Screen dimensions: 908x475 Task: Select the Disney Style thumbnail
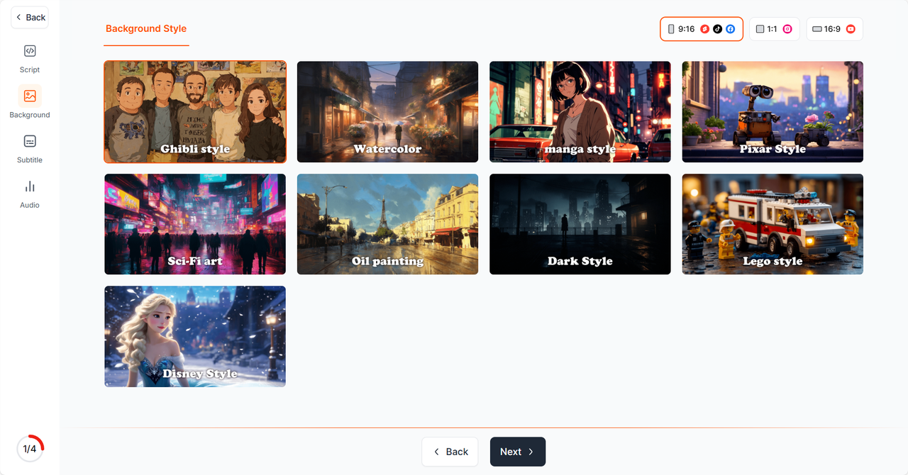coord(195,337)
